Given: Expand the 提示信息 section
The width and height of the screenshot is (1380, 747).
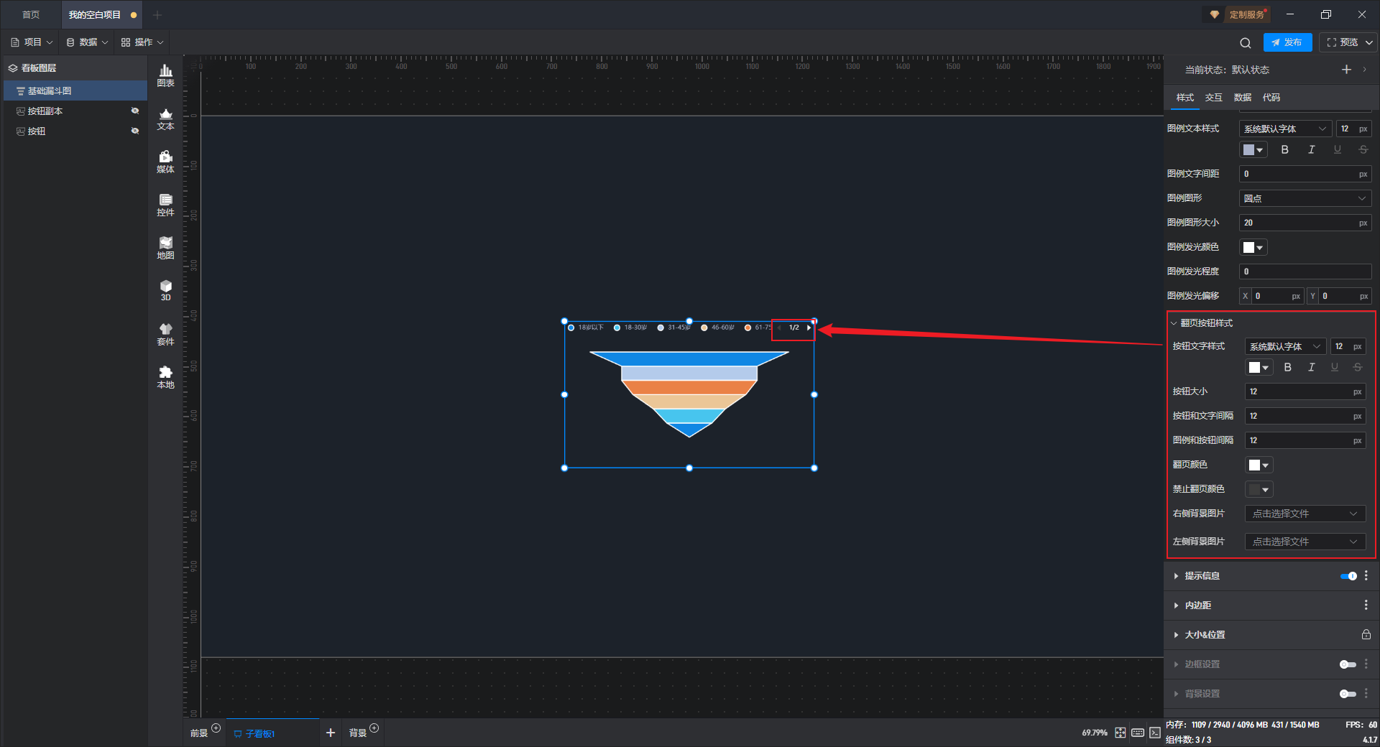Looking at the screenshot, I should pos(1176,576).
